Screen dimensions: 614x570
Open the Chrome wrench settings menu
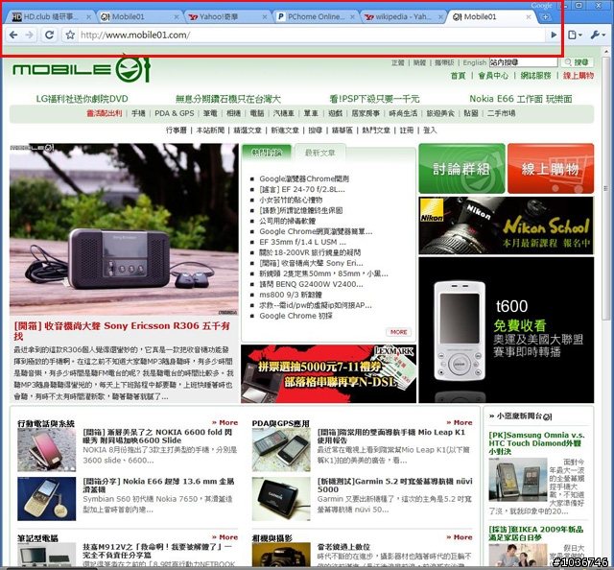coord(598,35)
